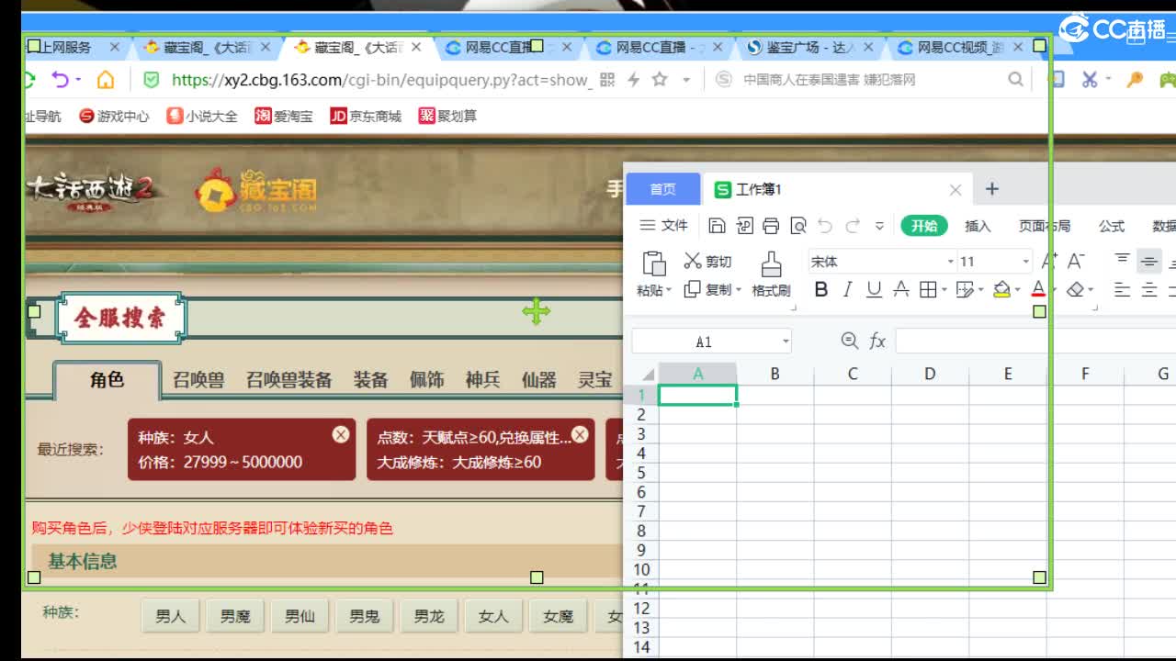The image size is (1176, 661).
Task: Select column C header
Action: [853, 374]
